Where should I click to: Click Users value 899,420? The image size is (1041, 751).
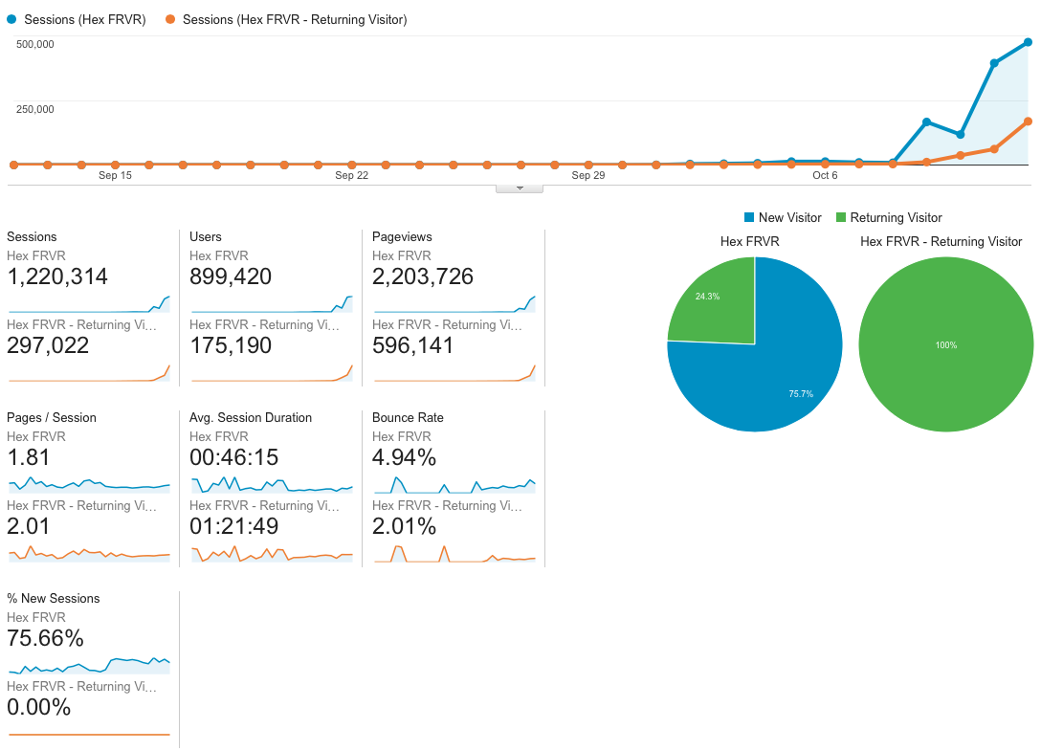231,276
